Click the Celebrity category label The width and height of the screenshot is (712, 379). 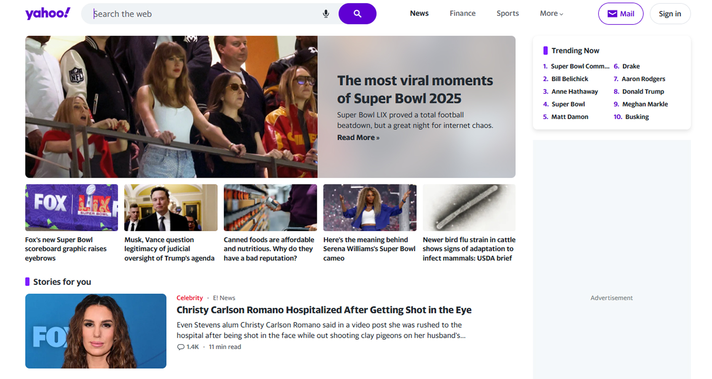190,298
